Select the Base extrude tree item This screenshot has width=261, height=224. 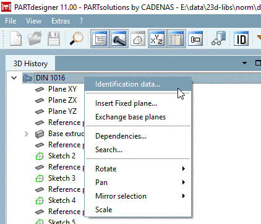click(66, 134)
